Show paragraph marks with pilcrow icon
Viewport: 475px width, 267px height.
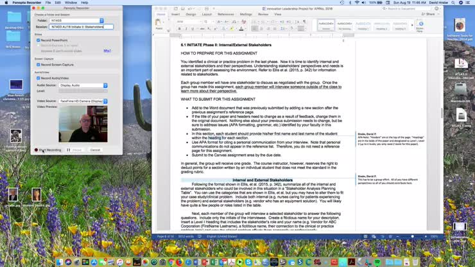(x=304, y=22)
